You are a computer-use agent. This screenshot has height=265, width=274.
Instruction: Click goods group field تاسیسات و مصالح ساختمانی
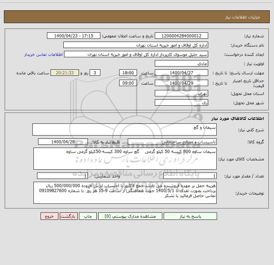click(x=172, y=142)
